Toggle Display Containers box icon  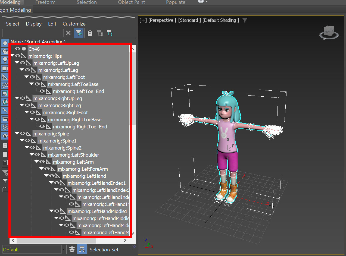5,119
